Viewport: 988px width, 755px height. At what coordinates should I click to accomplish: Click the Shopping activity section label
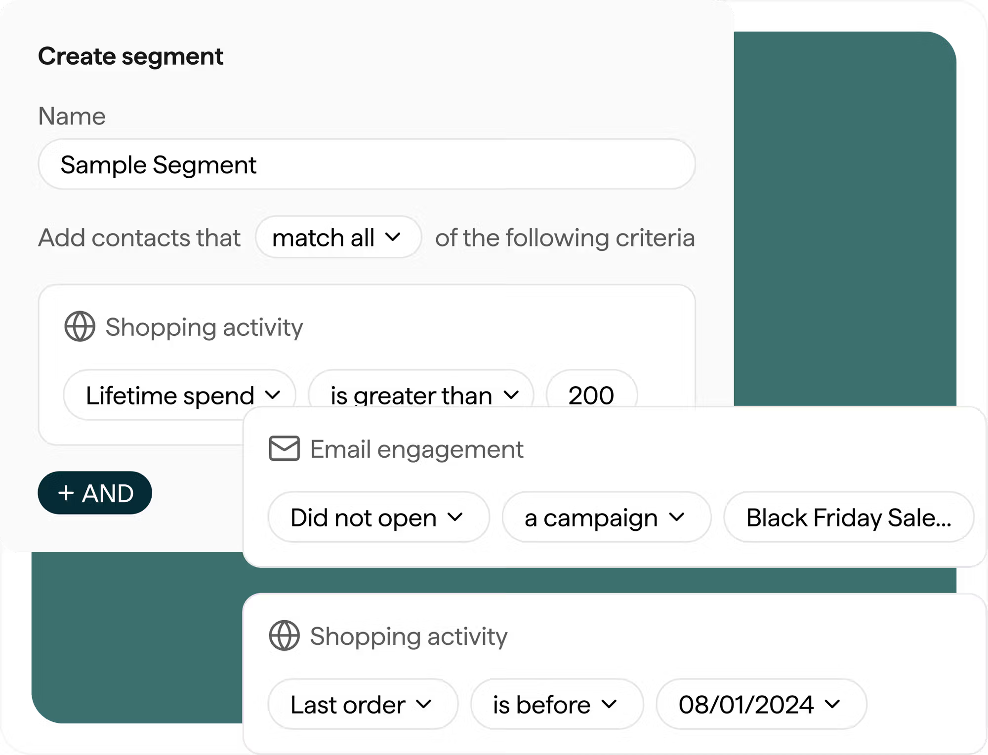coord(204,326)
